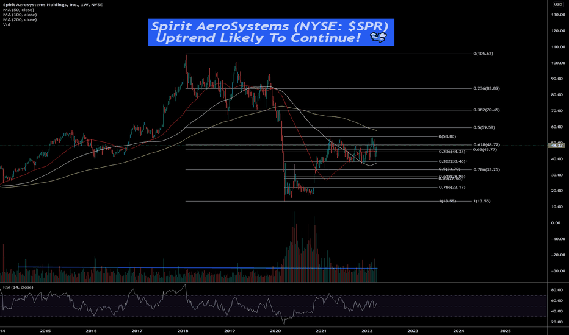Click 2018 on the time axis

[183, 331]
